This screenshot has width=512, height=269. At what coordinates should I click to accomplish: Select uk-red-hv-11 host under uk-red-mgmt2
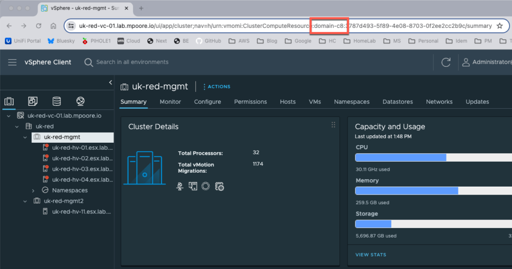(x=82, y=212)
